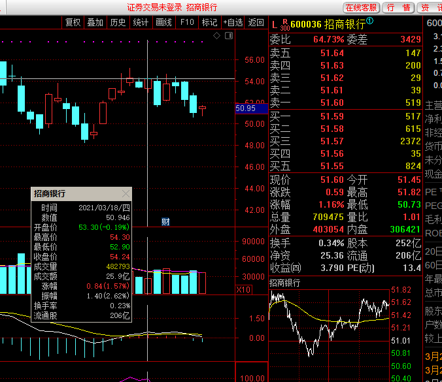
Task: Click 最高 value 51.82
Action: tap(409, 192)
